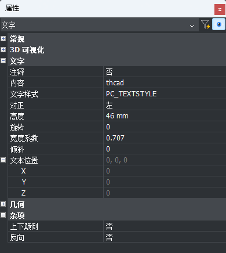Click the 常规 section header text
Image resolution: width=226 pixels, height=253 pixels.
[17, 39]
